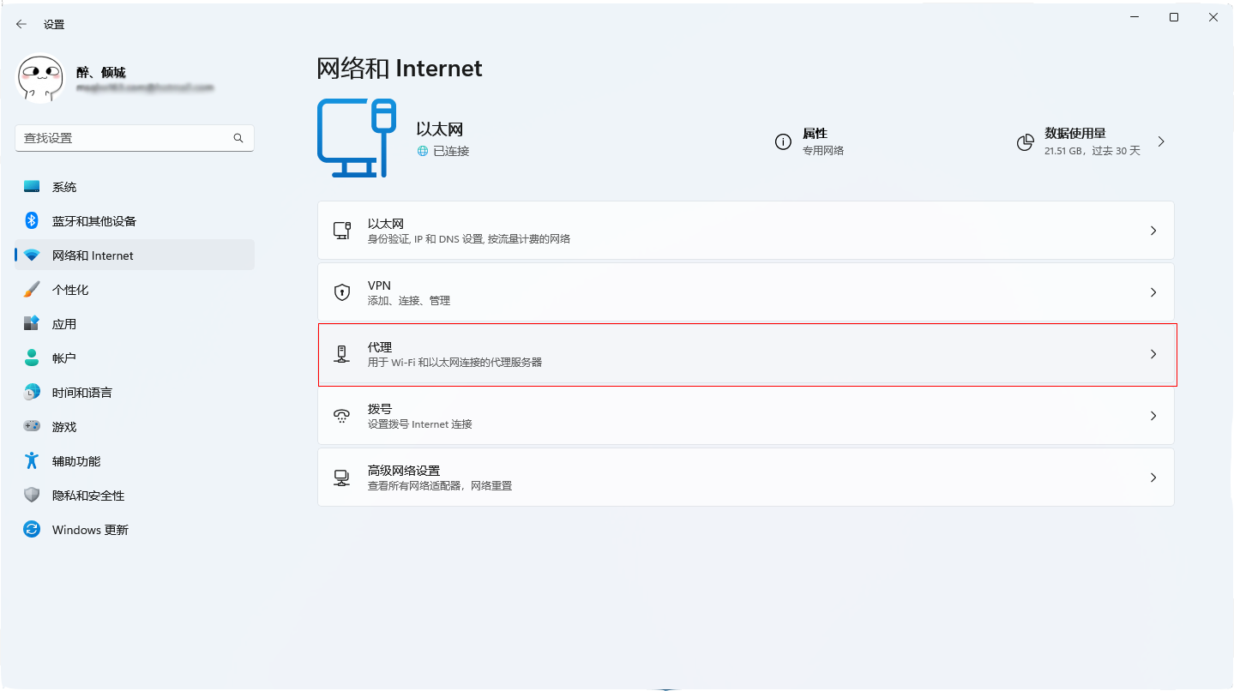The image size is (1234, 691).
Task: Open 数据使用量 details
Action: 1092,141
